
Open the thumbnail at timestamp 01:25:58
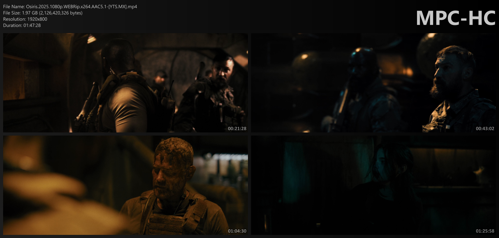[373, 185]
